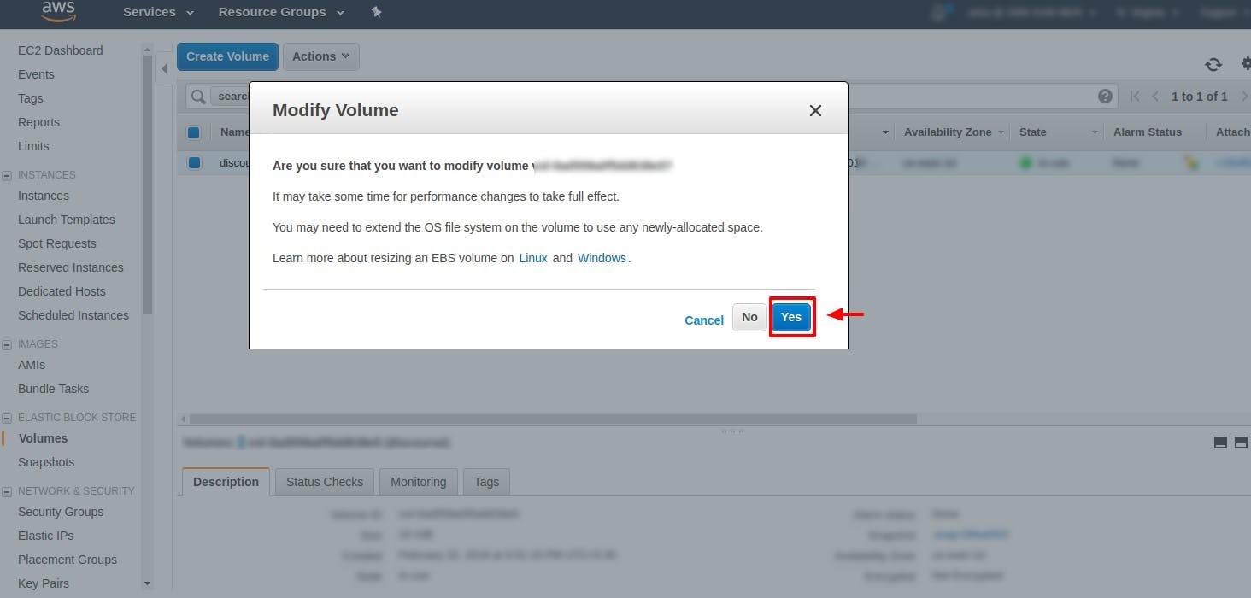Confirm volume modification with the Yes button
Image resolution: width=1251 pixels, height=598 pixels.
click(790, 316)
